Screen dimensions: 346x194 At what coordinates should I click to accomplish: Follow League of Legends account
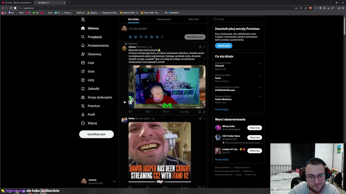tap(255, 151)
